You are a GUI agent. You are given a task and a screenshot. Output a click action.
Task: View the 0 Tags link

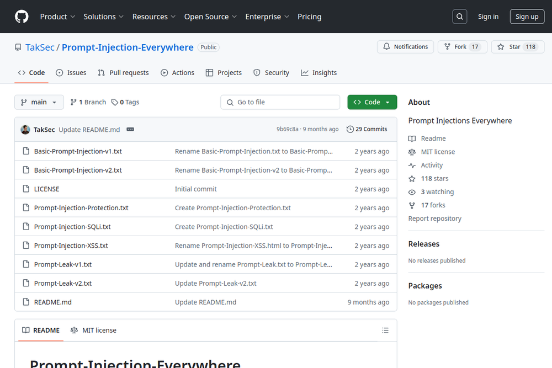click(x=125, y=102)
